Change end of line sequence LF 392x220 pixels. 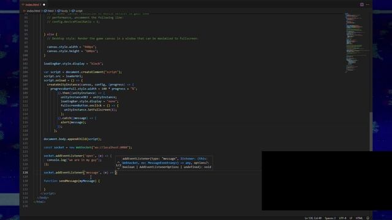351,218
